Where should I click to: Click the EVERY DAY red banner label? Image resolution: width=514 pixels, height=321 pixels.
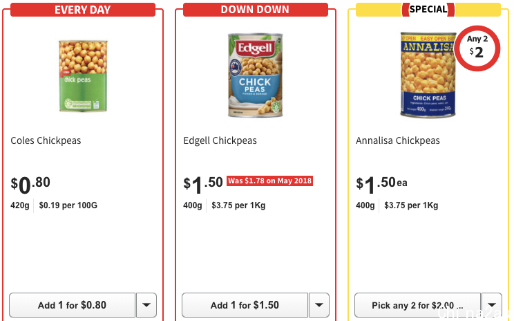[83, 10]
